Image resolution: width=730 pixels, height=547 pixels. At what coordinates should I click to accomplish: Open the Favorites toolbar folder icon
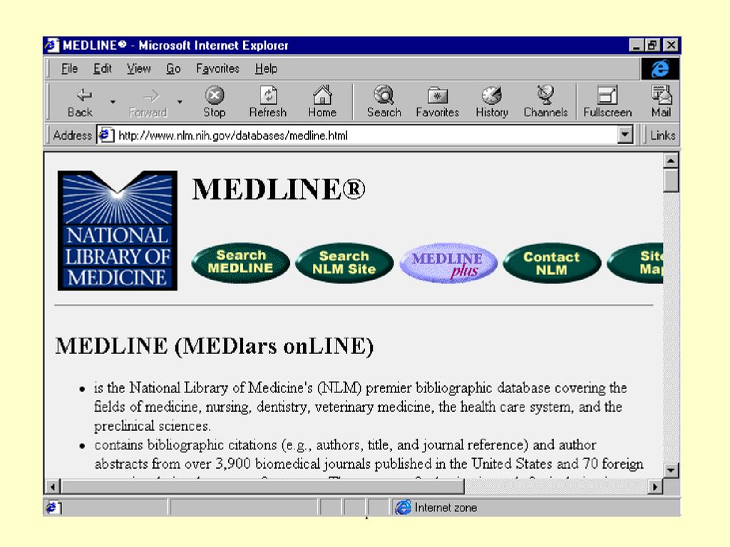coord(437,96)
